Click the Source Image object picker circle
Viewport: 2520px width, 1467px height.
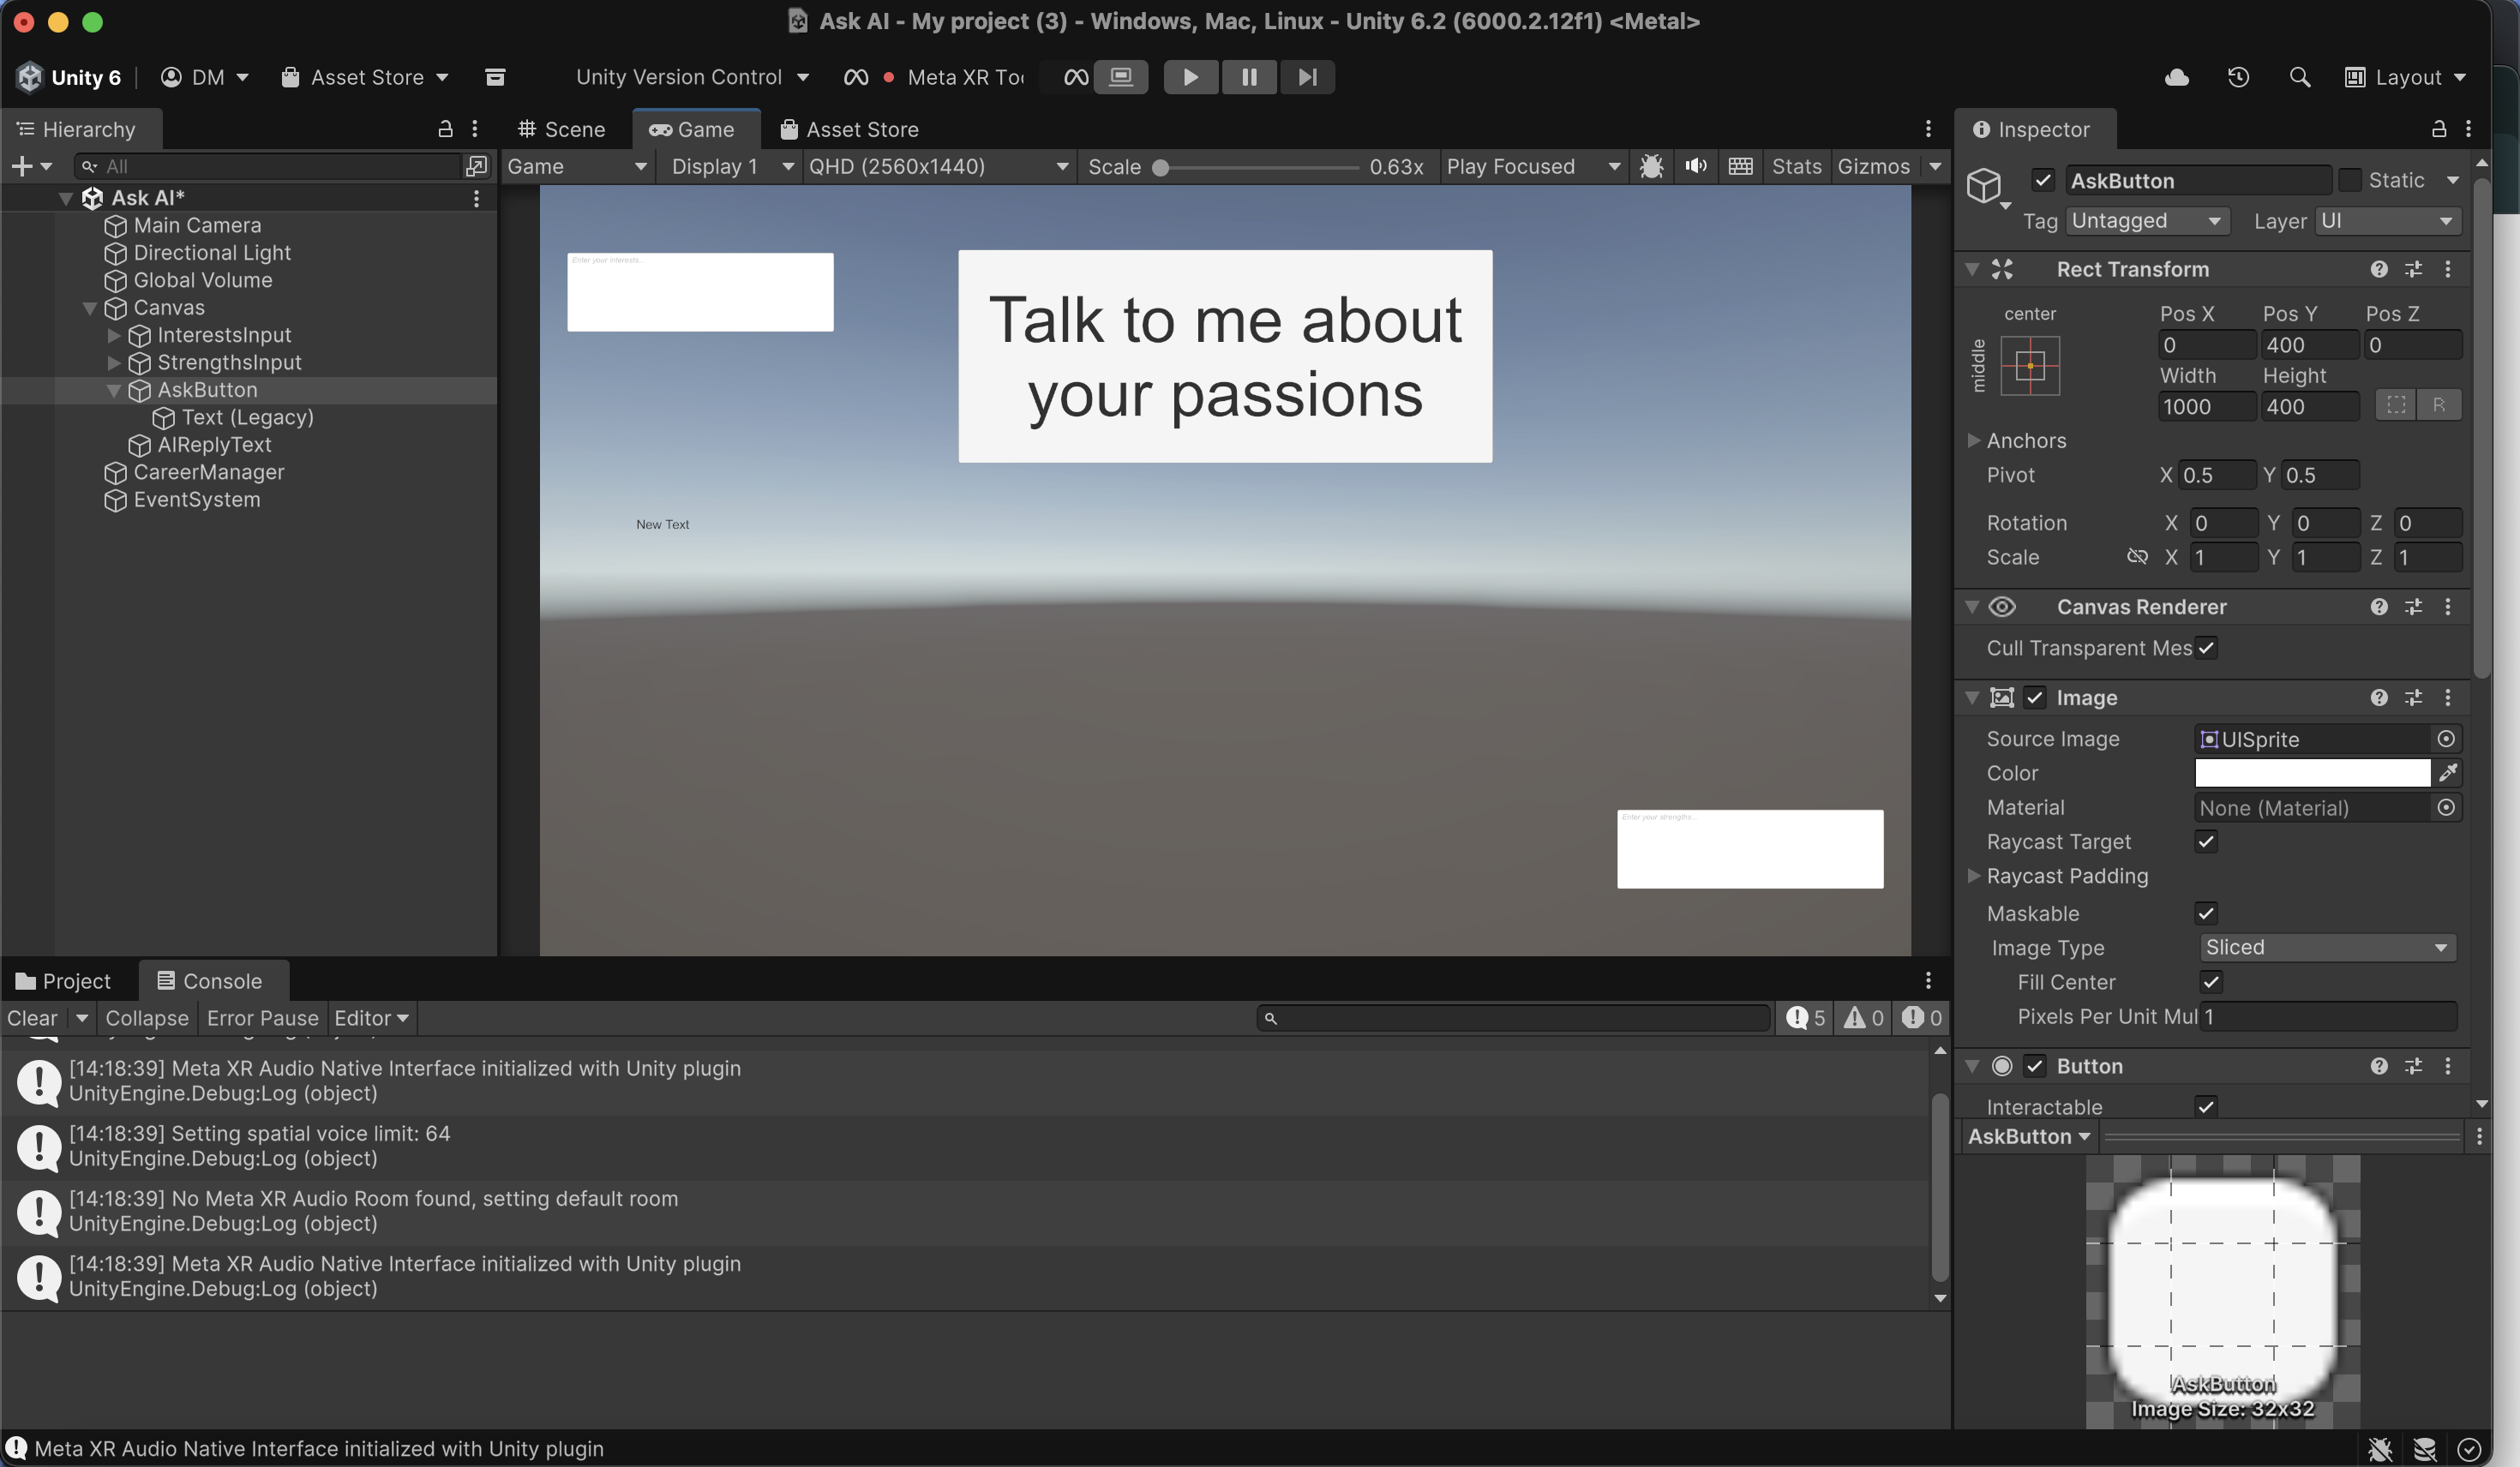[x=2445, y=739]
